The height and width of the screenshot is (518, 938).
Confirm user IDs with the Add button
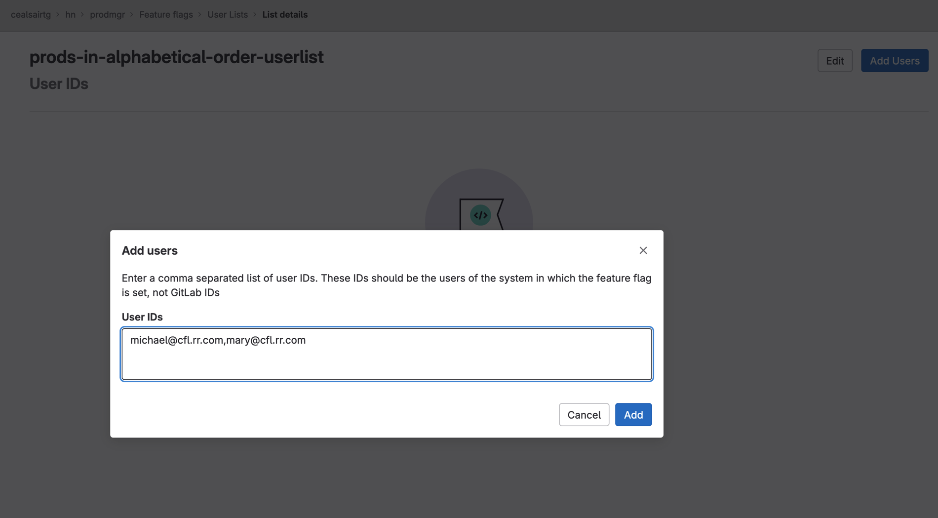pyautogui.click(x=633, y=414)
